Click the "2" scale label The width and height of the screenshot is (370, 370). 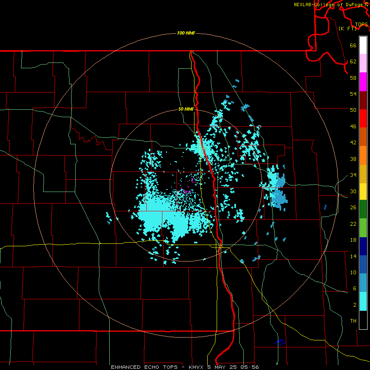pos(354,305)
